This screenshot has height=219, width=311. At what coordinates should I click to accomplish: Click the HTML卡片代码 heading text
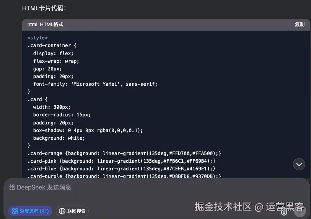pos(44,8)
